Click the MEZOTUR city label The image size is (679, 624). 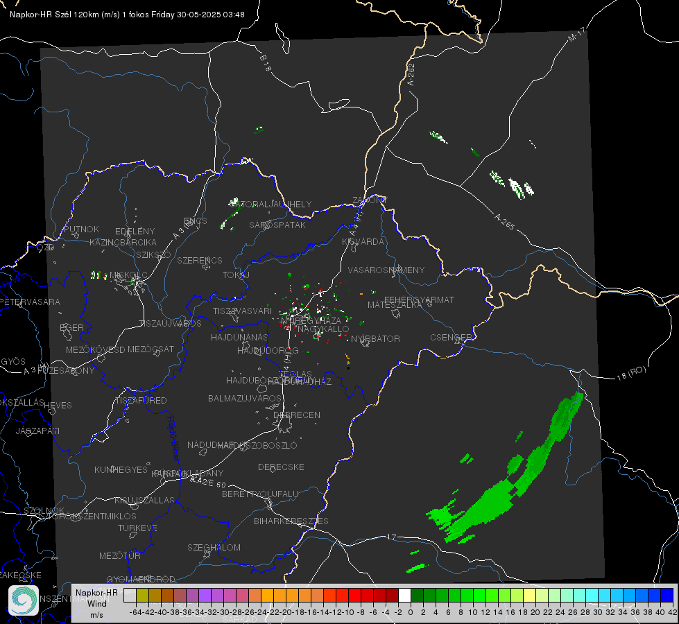click(x=119, y=555)
